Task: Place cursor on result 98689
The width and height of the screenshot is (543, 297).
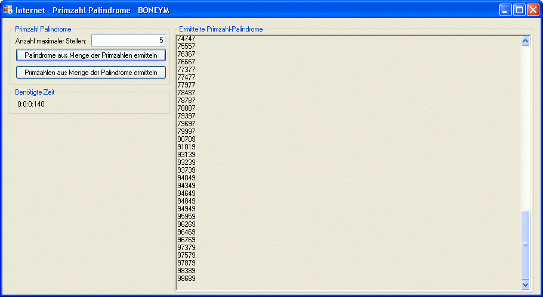Action: click(187, 279)
